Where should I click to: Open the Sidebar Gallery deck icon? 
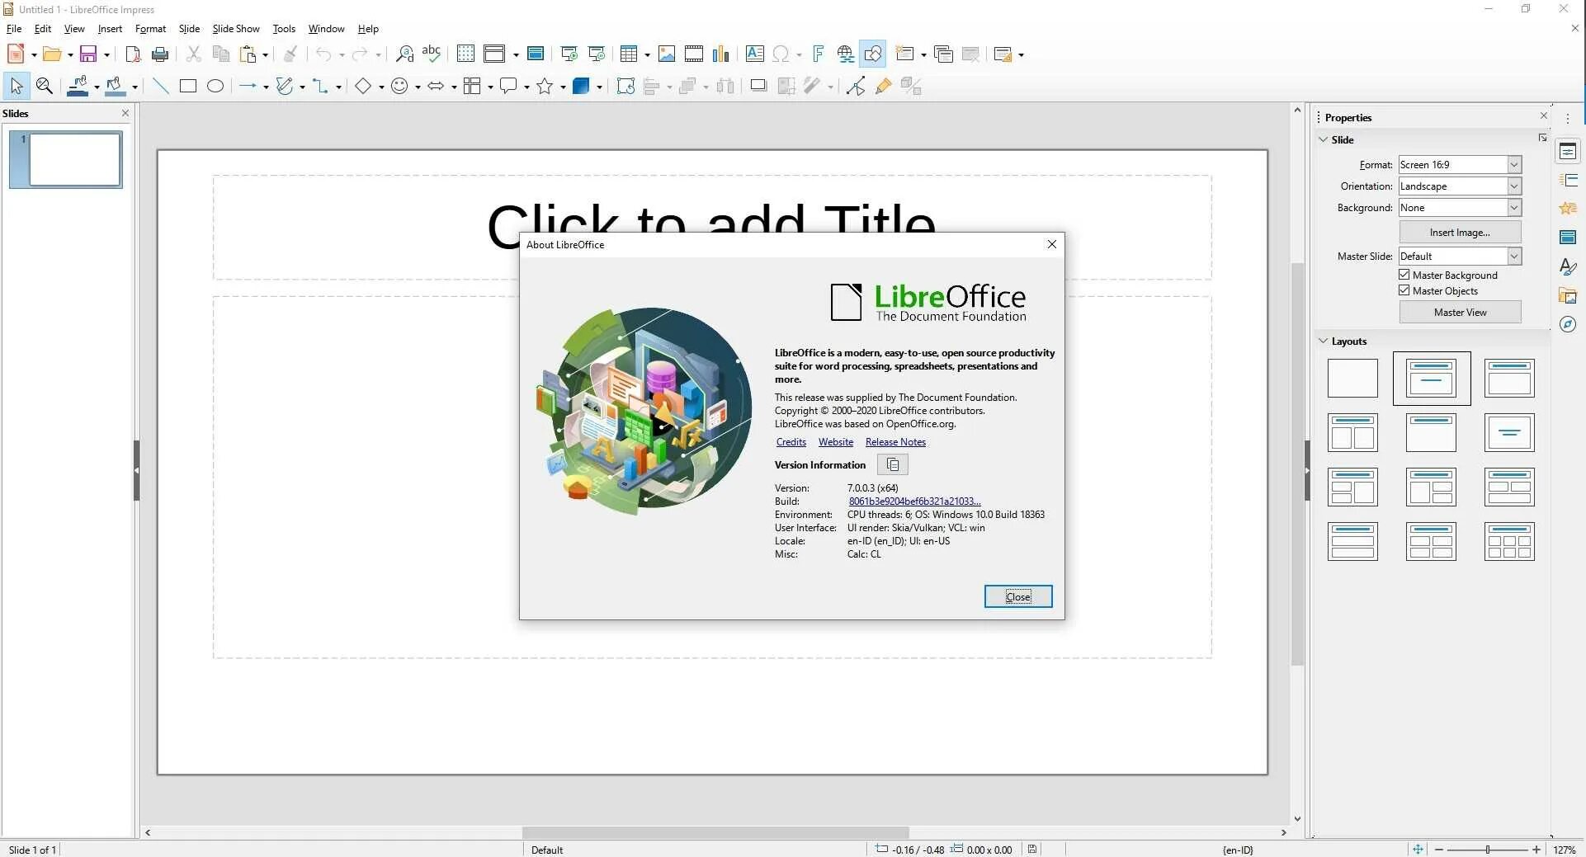coord(1568,295)
